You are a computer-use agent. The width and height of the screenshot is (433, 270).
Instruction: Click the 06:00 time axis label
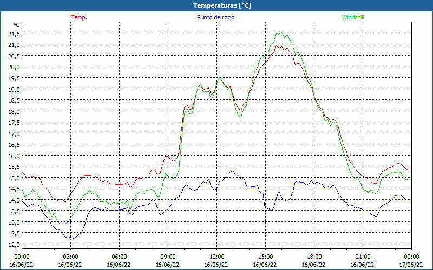[120, 257]
